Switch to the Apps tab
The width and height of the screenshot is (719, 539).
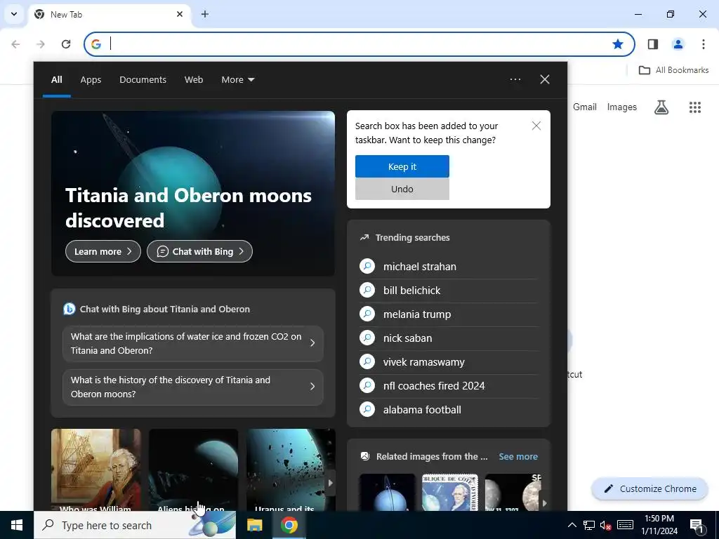[x=91, y=80]
